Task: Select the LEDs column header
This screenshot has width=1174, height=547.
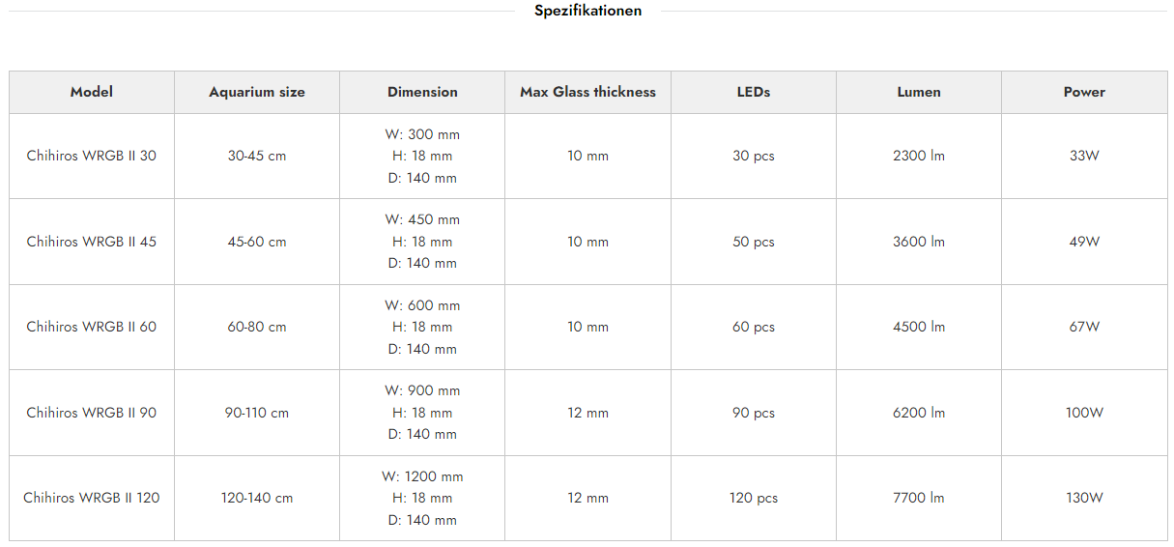Action: pyautogui.click(x=754, y=92)
